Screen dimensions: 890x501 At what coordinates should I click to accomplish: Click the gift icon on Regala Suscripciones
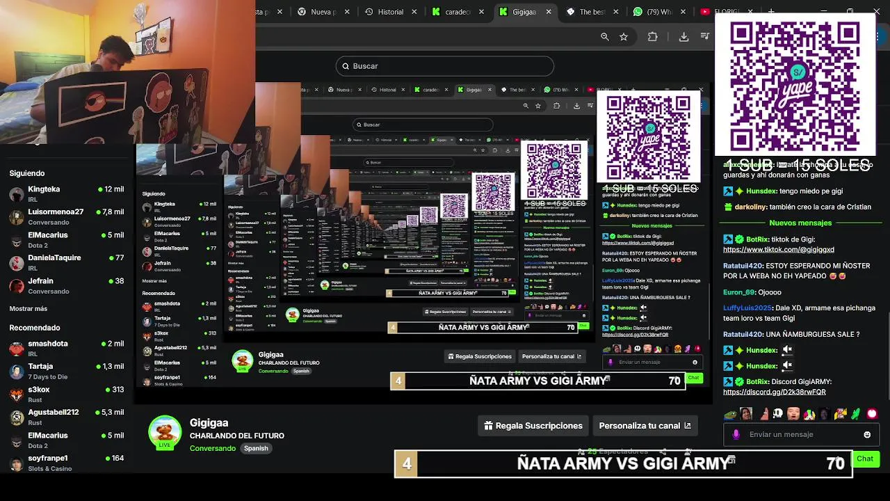[x=488, y=426]
